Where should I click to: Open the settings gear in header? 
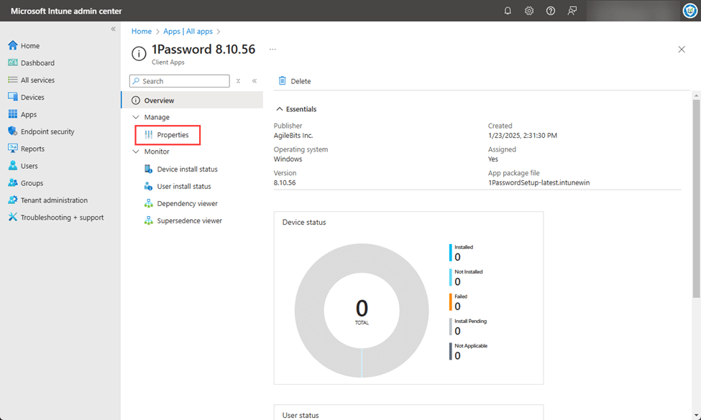tap(529, 11)
